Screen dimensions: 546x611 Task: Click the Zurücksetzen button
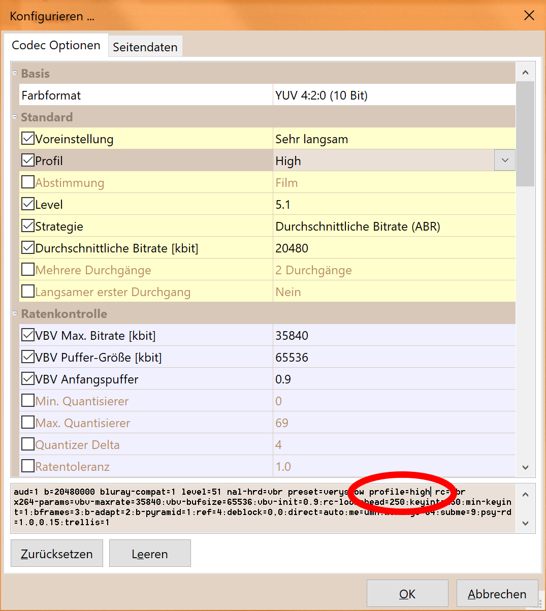pos(57,554)
